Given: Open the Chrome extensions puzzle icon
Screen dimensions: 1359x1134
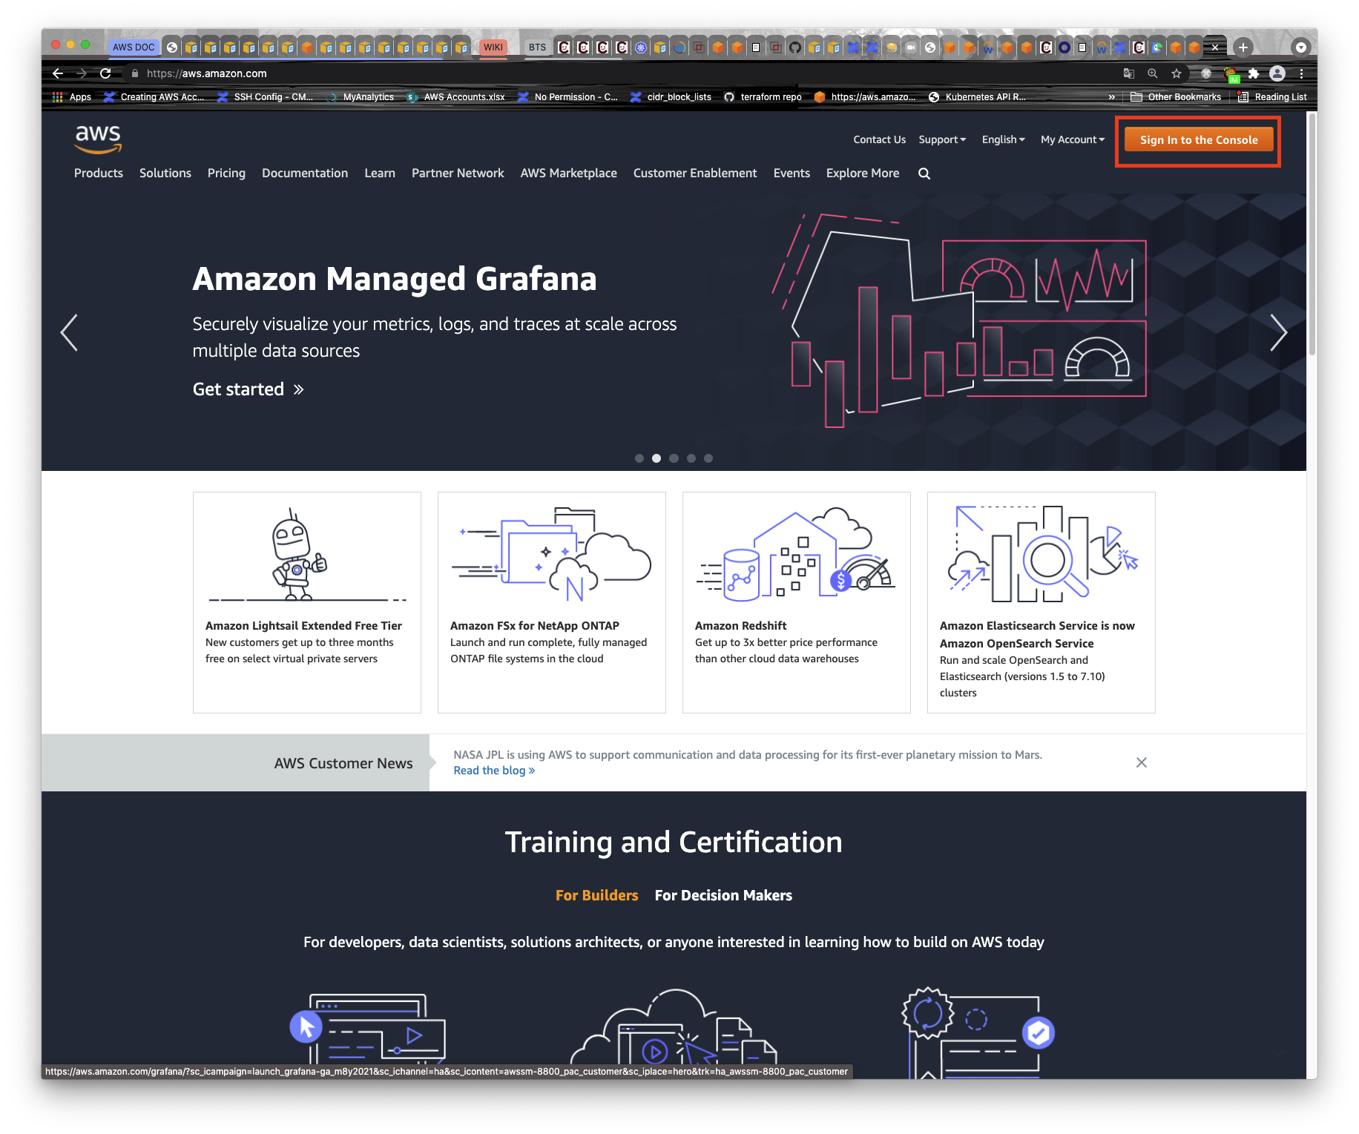Looking at the screenshot, I should pos(1254,73).
